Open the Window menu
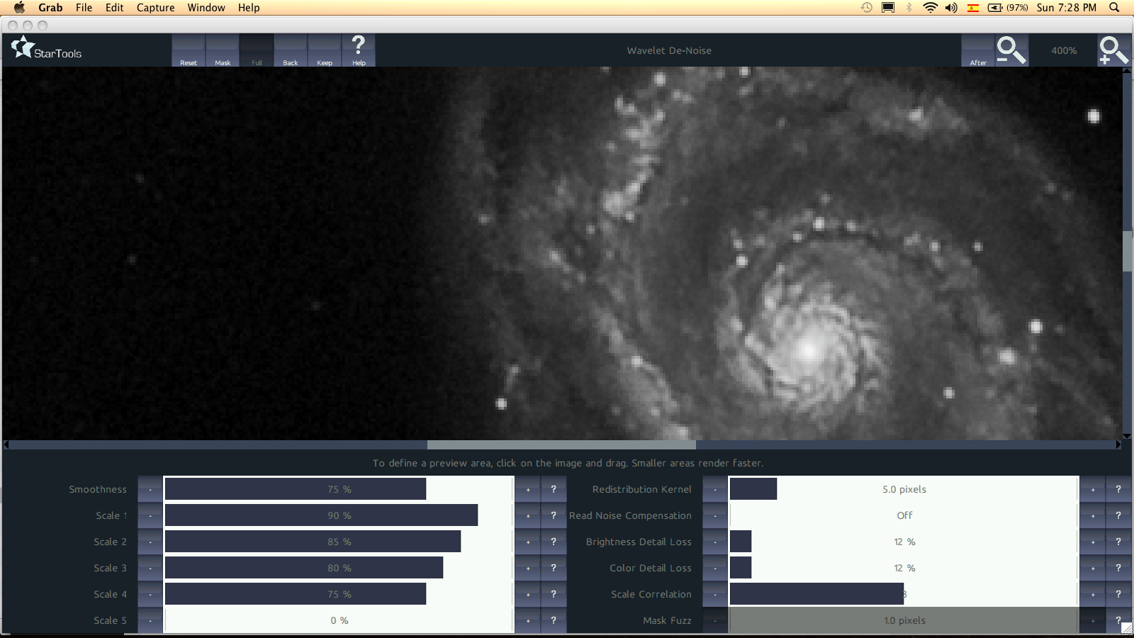This screenshot has width=1134, height=638. [206, 8]
